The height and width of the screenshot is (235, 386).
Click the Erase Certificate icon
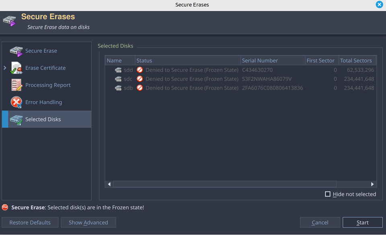pyautogui.click(x=16, y=68)
